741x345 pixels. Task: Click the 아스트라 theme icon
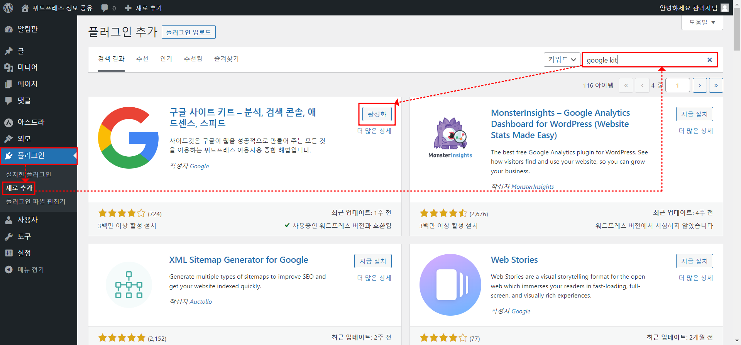click(8, 122)
